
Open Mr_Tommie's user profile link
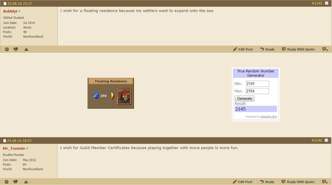[x=14, y=149]
